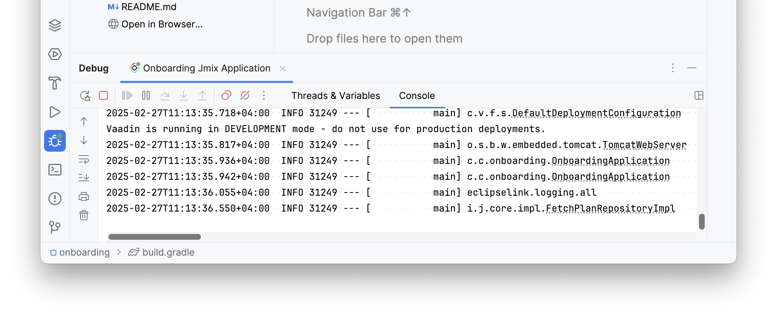
Task: Toggle Mute Breakpoints
Action: [x=245, y=95]
